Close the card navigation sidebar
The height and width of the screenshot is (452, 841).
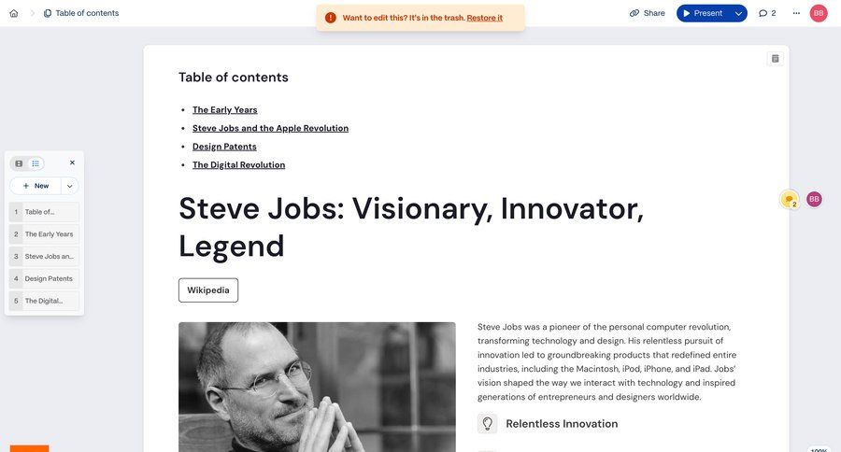pos(72,162)
